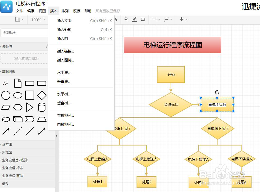Select 插入矩形 in the open menu

(x=65, y=30)
